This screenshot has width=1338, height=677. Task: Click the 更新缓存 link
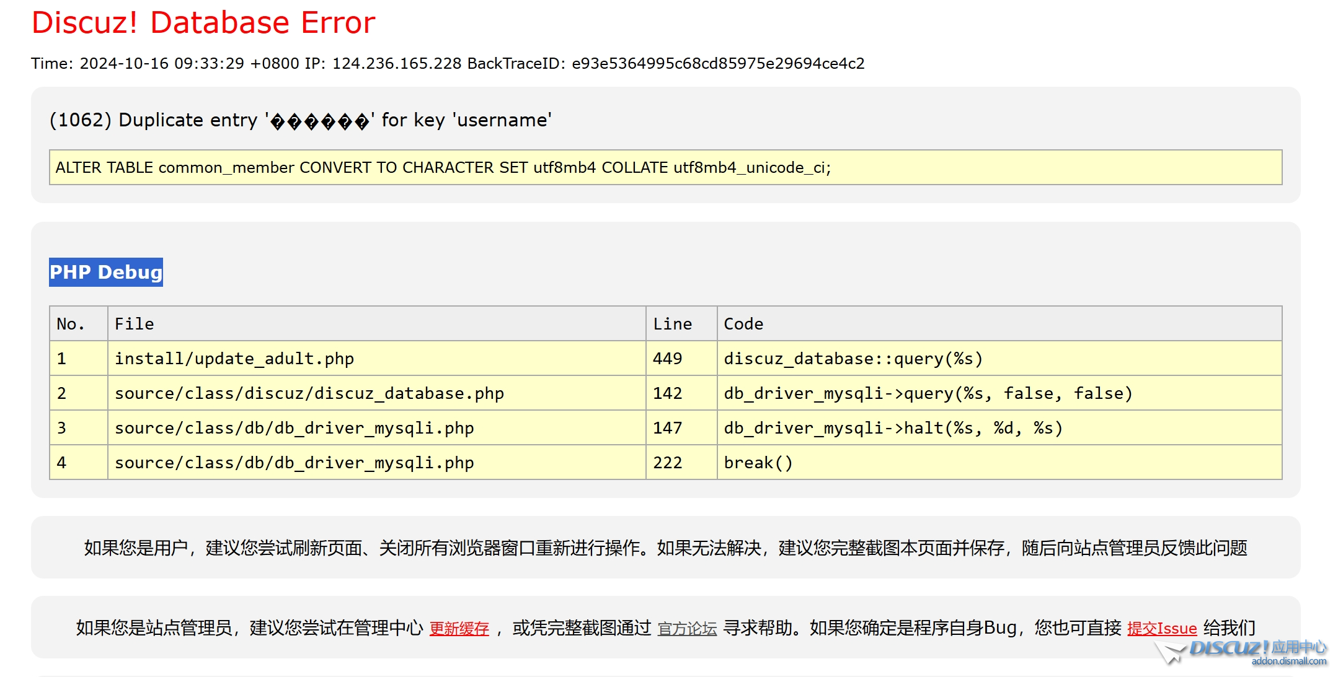click(x=459, y=629)
